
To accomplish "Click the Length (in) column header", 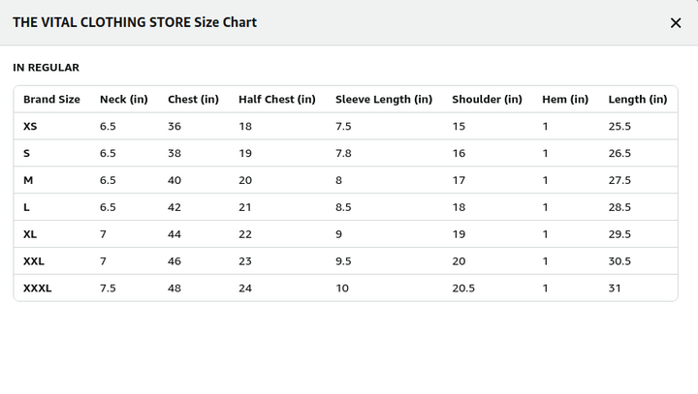I will (637, 100).
